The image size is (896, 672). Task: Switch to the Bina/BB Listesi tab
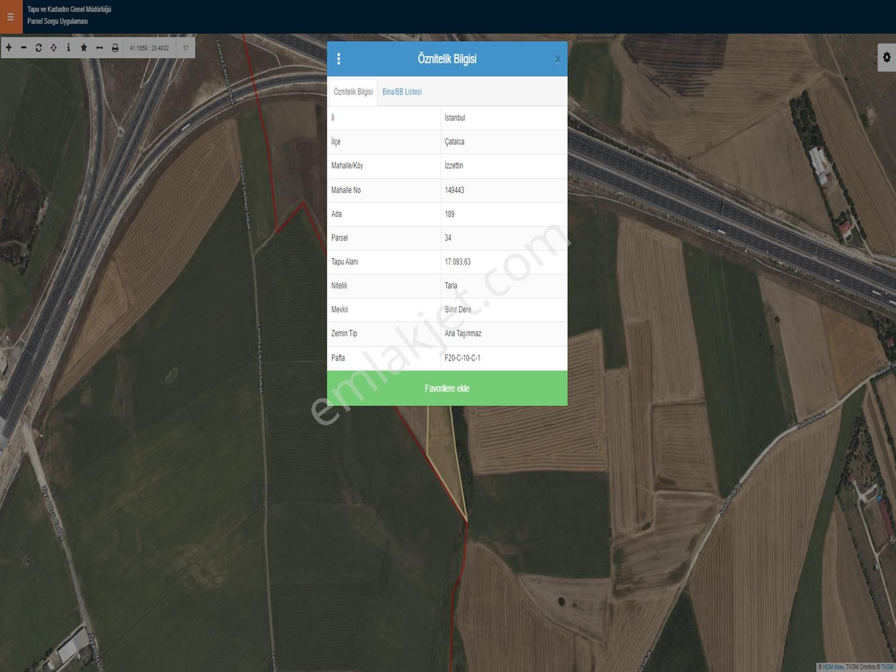click(x=402, y=92)
